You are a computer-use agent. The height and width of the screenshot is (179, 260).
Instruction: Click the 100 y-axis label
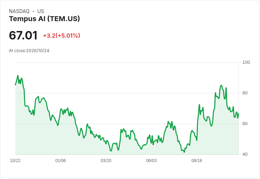click(x=246, y=62)
